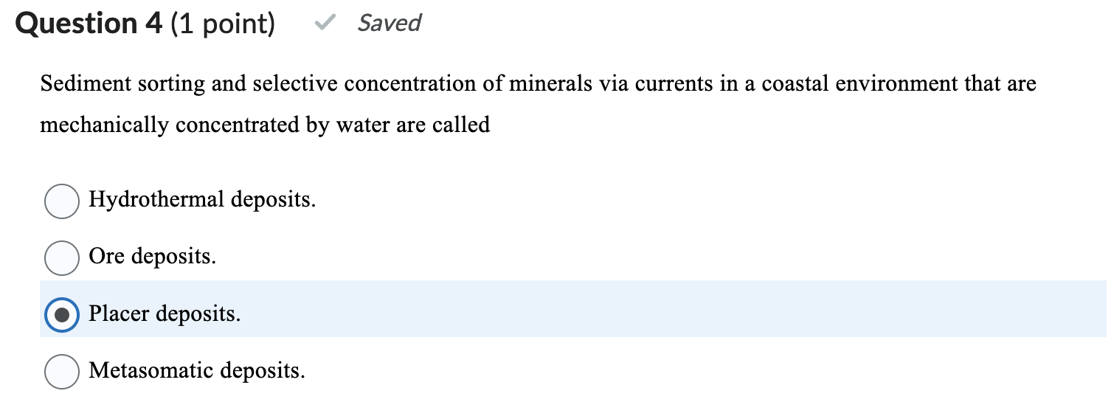Choose the Ore deposits radio button
The width and height of the screenshot is (1111, 419).
(x=62, y=257)
